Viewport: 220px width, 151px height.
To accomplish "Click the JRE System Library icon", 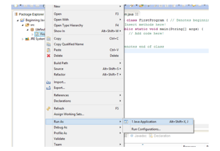I will pyautogui.click(x=27, y=39).
